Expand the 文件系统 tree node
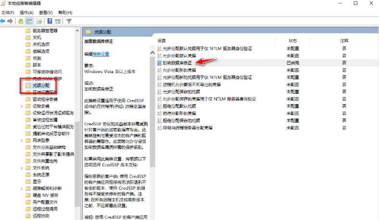Screen dimensions: 379x220 point(22,168)
